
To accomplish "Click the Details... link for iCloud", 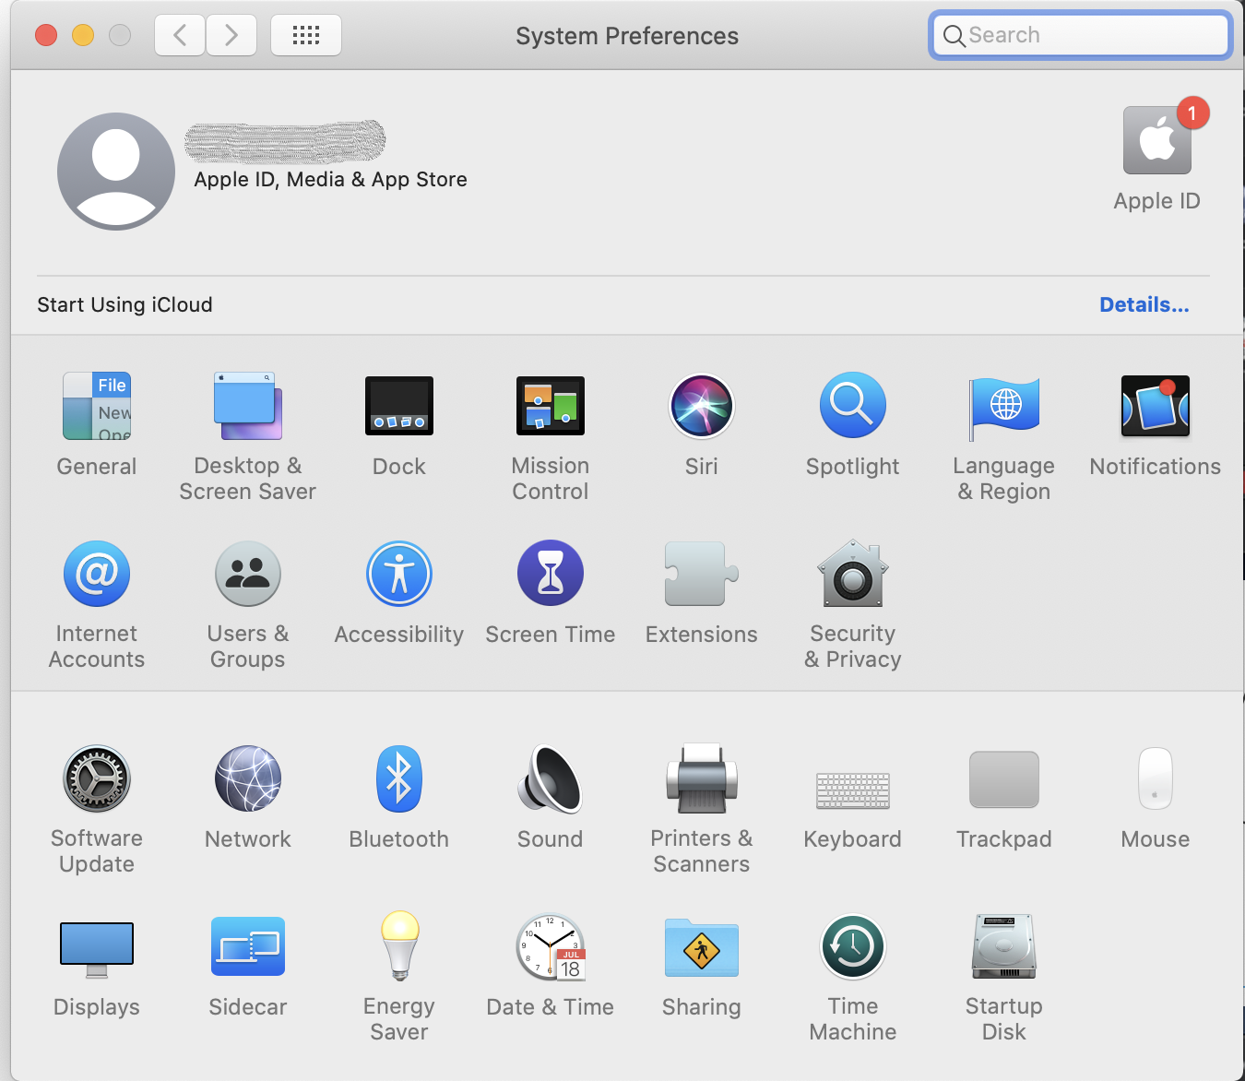I will point(1144,304).
